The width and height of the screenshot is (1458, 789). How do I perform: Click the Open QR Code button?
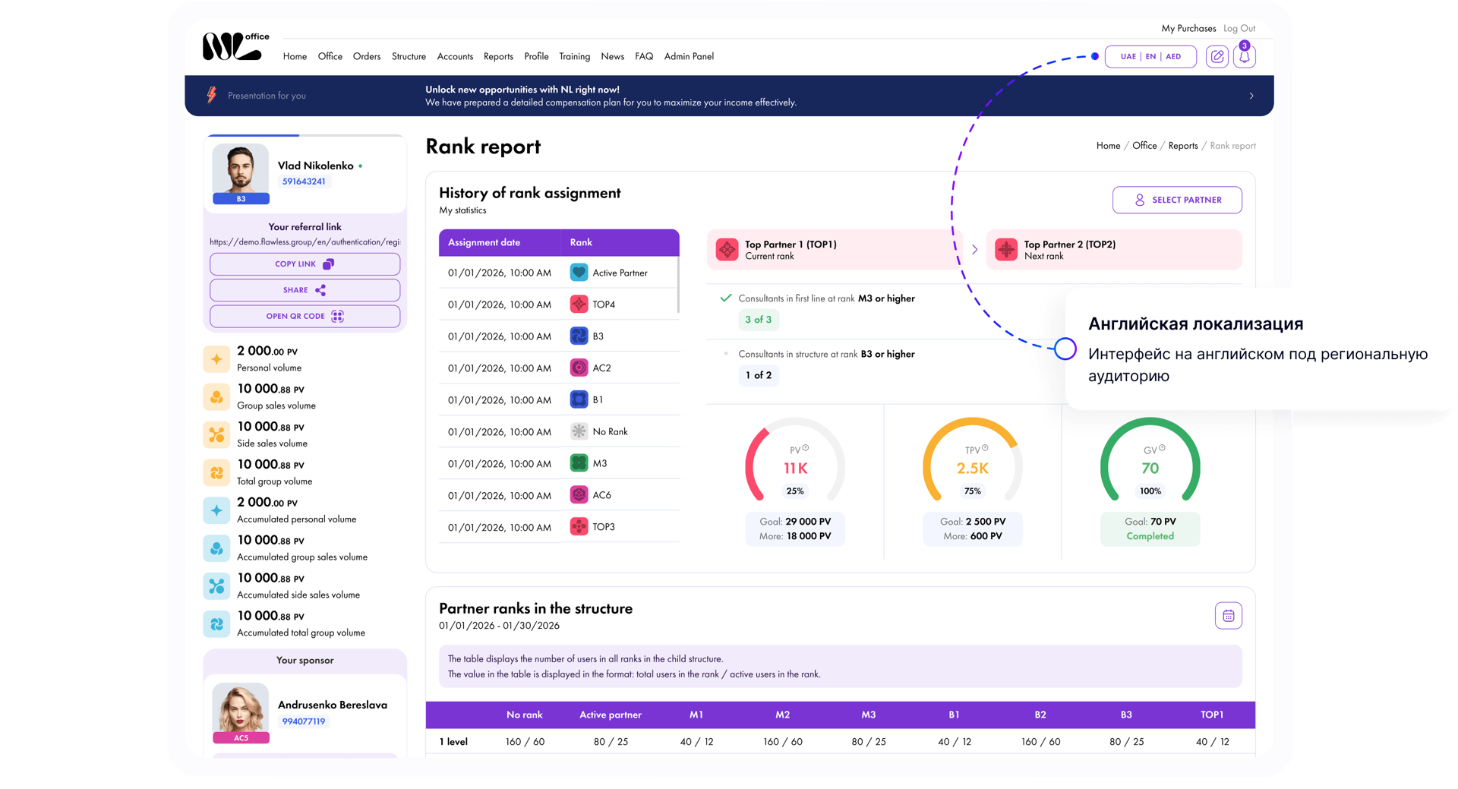point(305,317)
